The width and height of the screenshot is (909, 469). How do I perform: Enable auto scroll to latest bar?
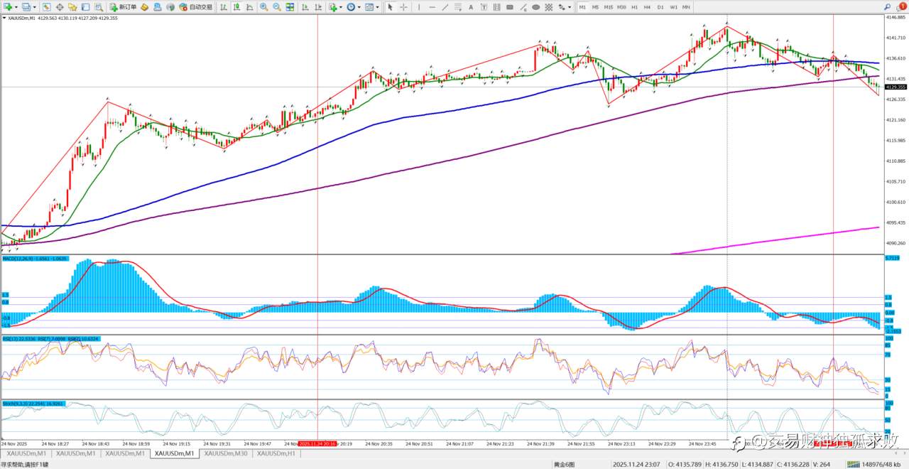[305, 7]
